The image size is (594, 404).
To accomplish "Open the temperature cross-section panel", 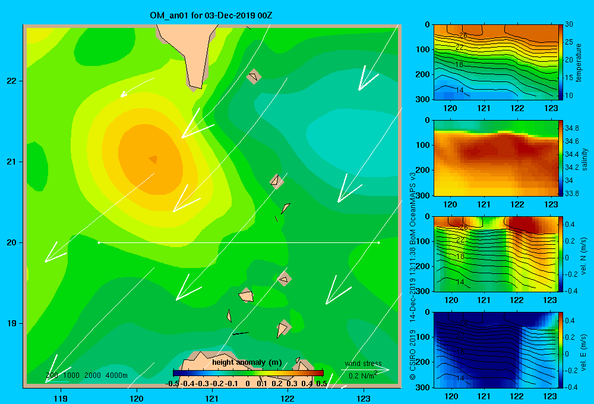I will pos(495,62).
